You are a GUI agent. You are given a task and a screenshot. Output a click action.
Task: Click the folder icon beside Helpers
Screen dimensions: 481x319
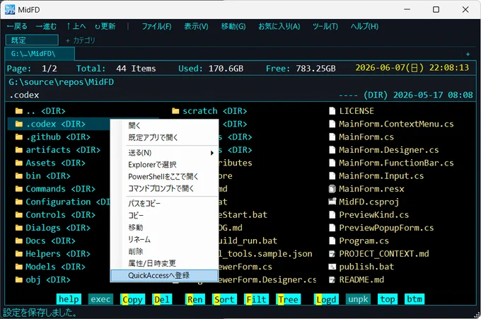click(x=19, y=254)
